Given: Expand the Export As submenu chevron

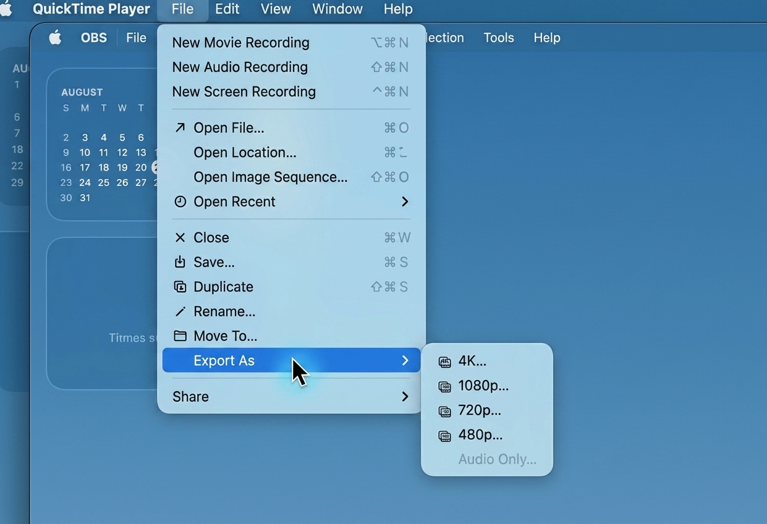Looking at the screenshot, I should pos(405,360).
